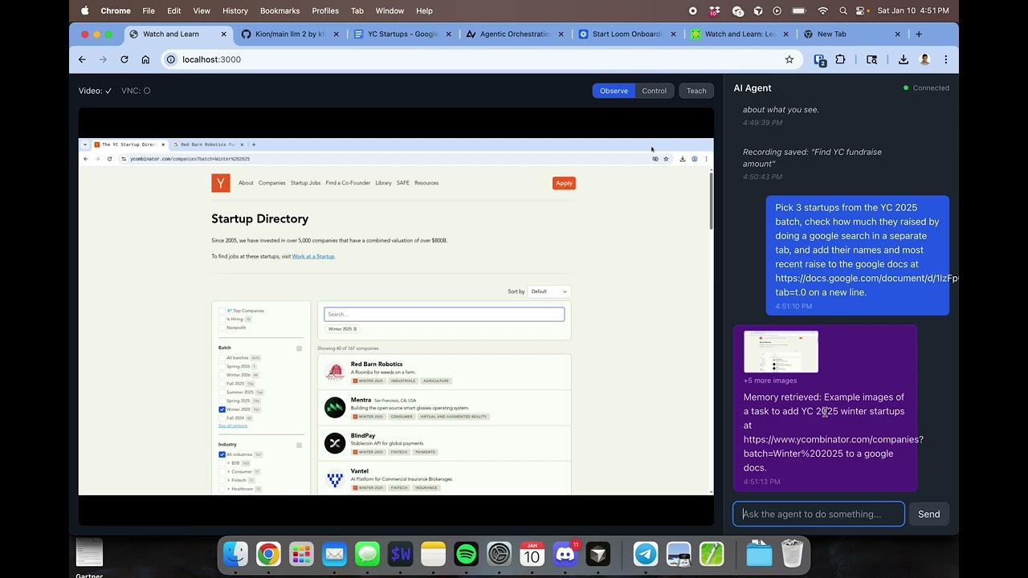Screen dimensions: 1028x578
Task: Open the Sort by Default dropdown
Action: (x=549, y=291)
